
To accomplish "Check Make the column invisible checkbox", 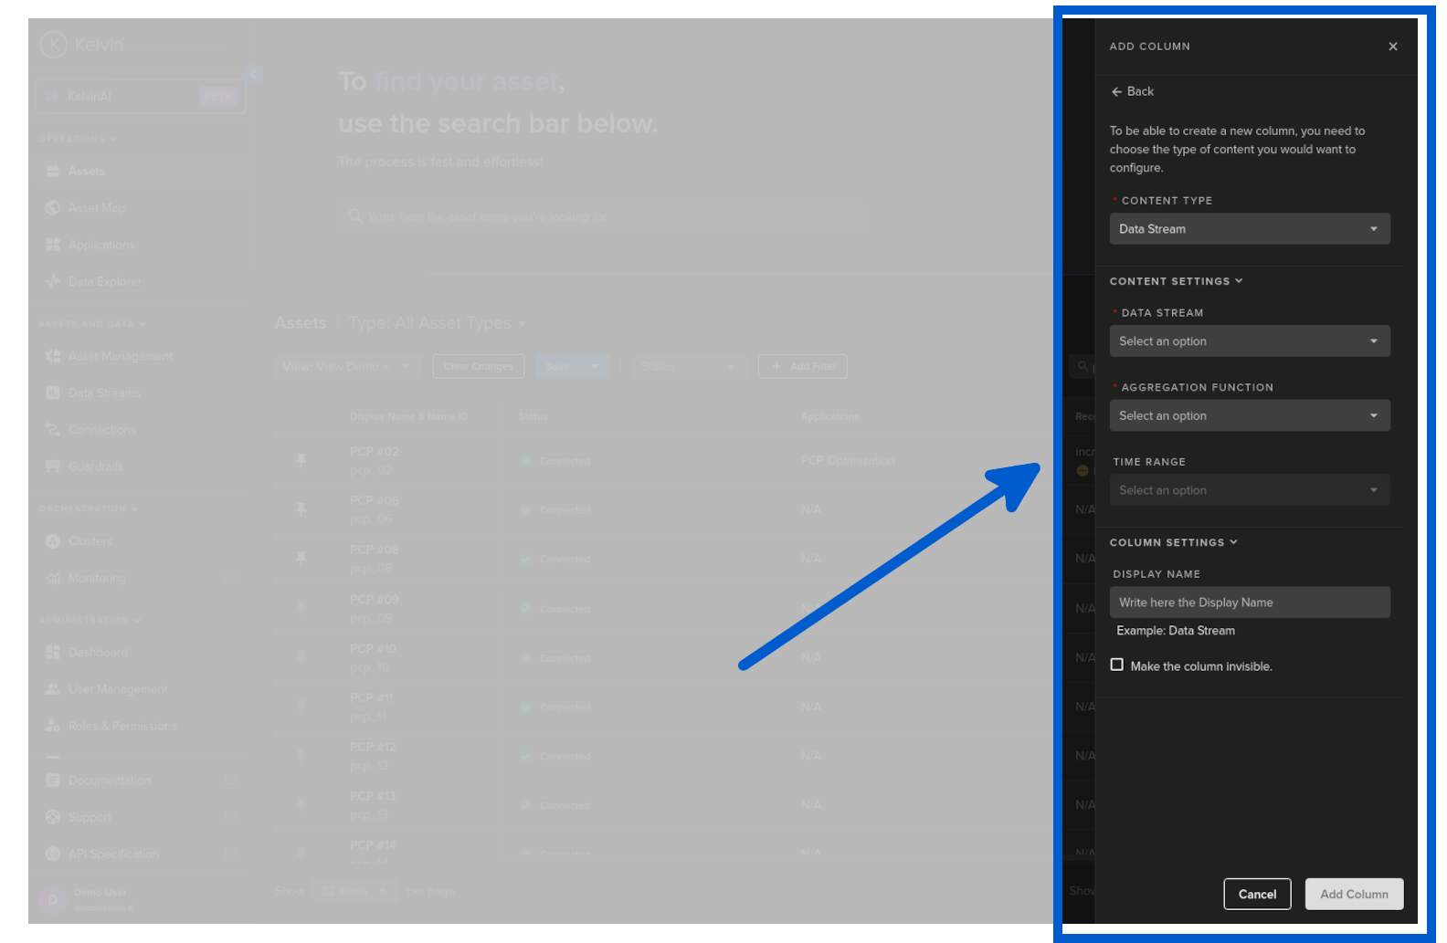I will (1116, 665).
